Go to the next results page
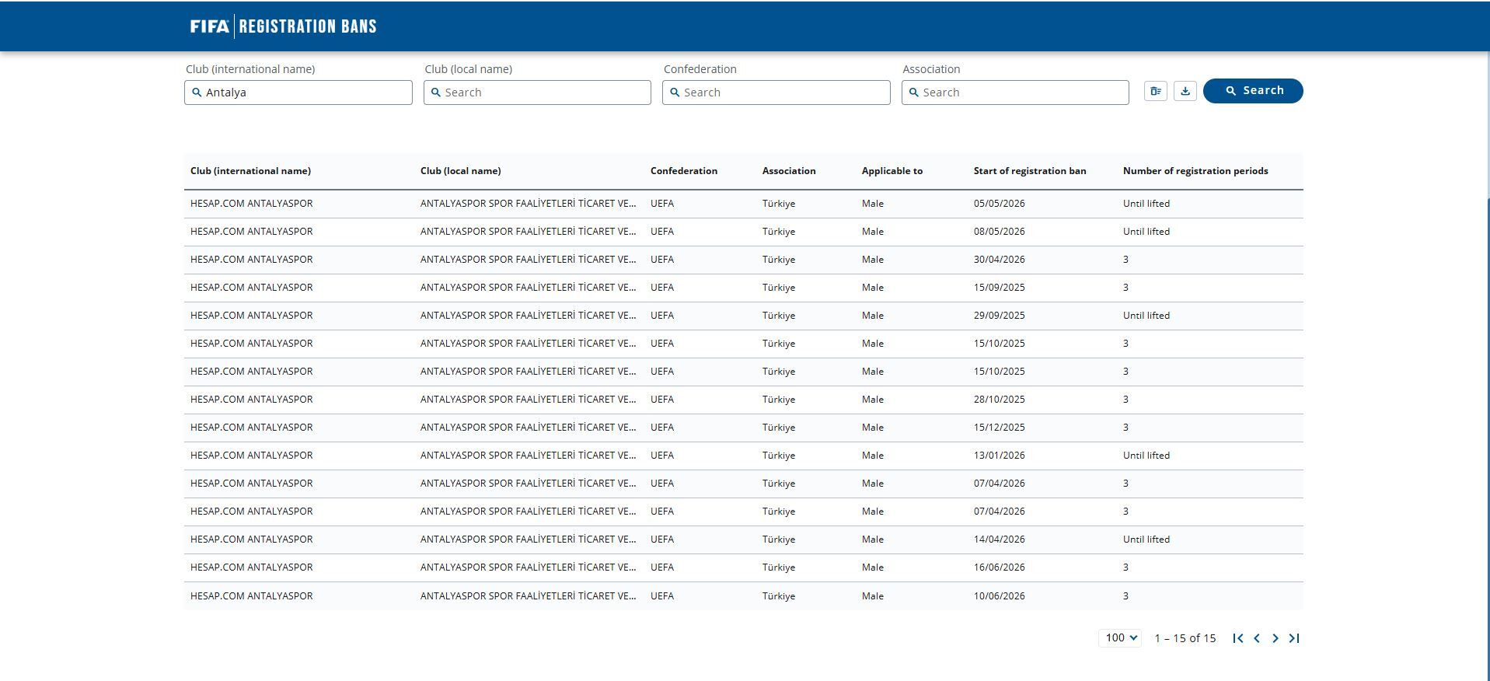 click(x=1275, y=638)
